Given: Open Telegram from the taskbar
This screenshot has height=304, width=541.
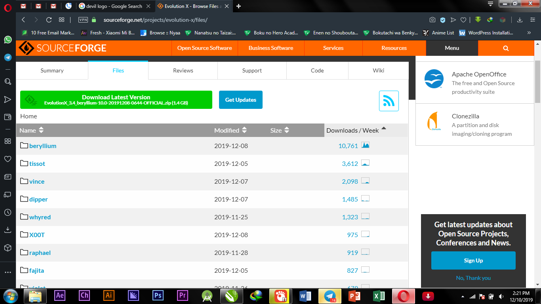Looking at the screenshot, I should click(330, 296).
